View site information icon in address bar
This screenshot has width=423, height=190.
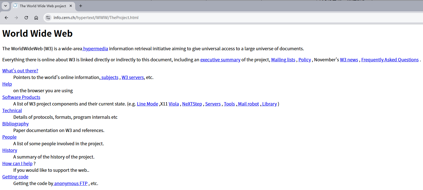48,18
